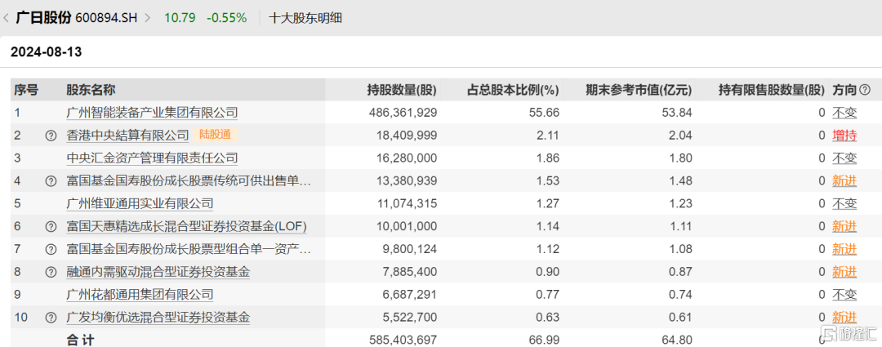Click total percentage 66.99
Viewport: 882px width, 347px height.
[x=546, y=340]
